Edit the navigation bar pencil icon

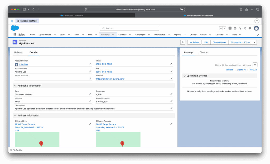[258, 35]
